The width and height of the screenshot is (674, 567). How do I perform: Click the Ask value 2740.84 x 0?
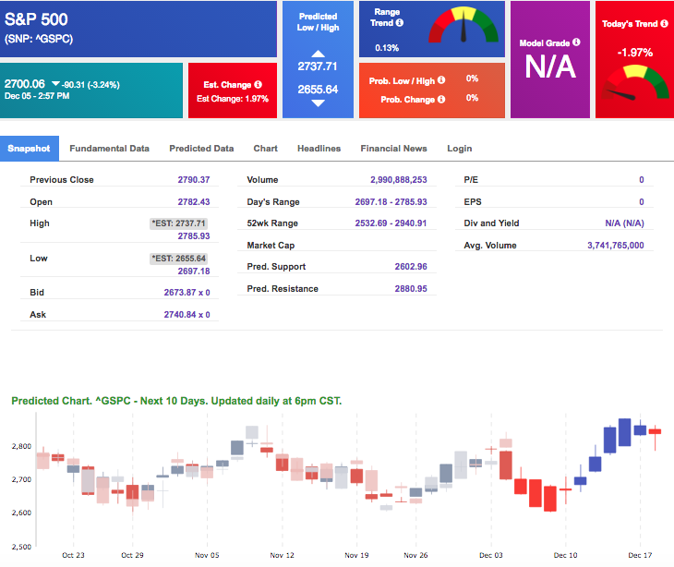pos(187,315)
